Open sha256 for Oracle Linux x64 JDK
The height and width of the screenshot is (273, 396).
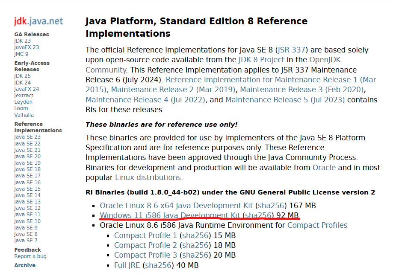click(x=271, y=206)
